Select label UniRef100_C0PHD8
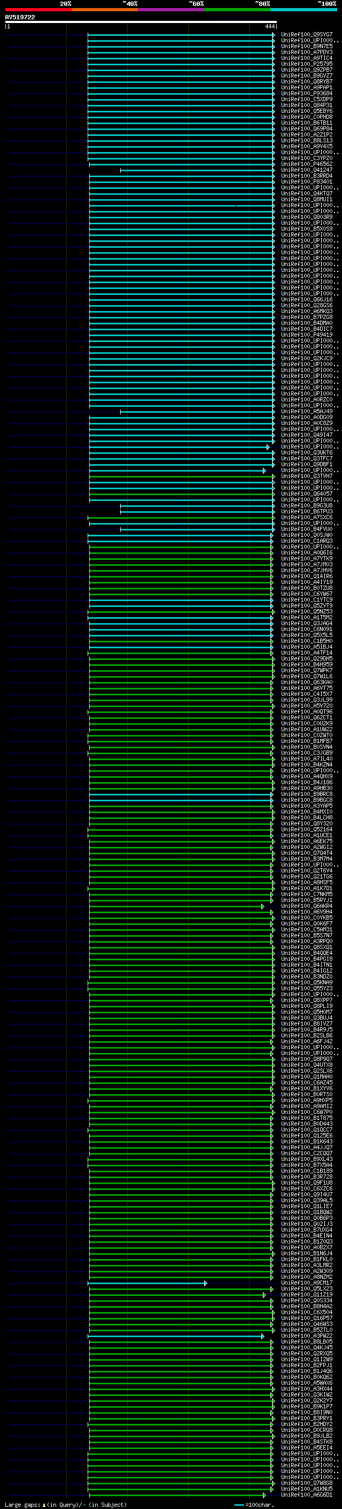342x1509 pixels. 307,117
